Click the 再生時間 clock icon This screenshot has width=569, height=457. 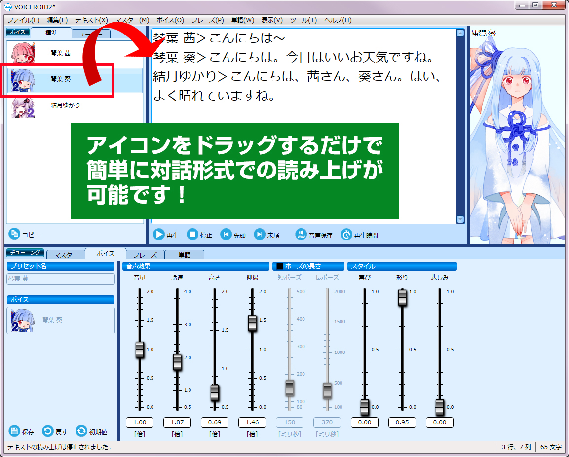[346, 235]
